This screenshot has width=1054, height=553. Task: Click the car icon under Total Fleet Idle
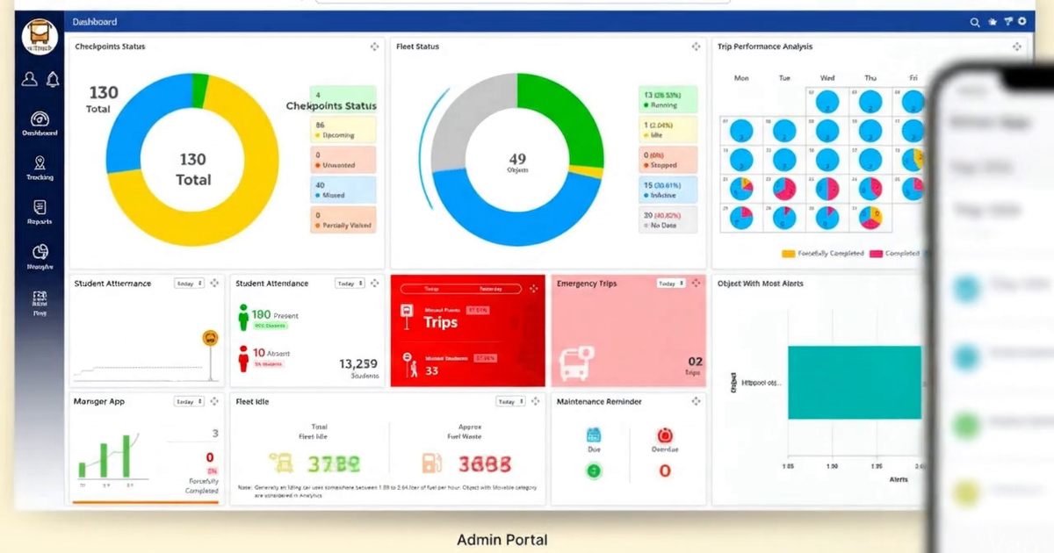click(x=281, y=463)
